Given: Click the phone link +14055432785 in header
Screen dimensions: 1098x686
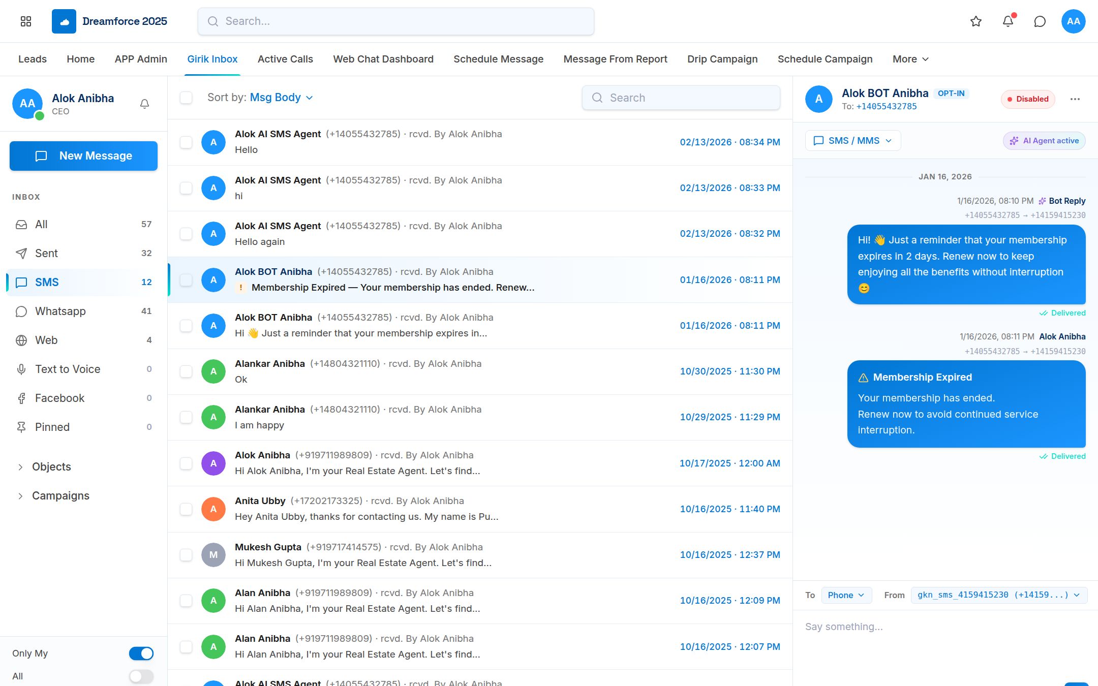Looking at the screenshot, I should (887, 107).
